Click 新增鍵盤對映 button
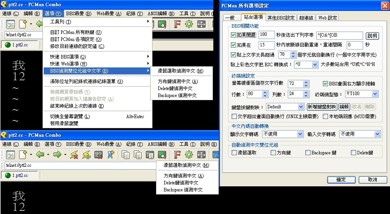Image resolution: width=390 pixels, height=214 pixels. (x=322, y=107)
